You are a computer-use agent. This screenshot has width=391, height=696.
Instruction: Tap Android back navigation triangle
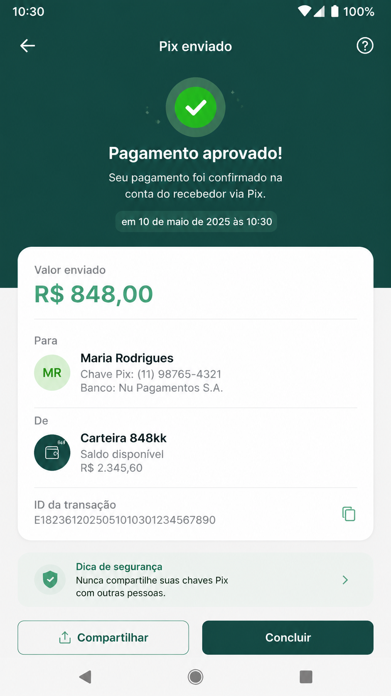tap(85, 677)
